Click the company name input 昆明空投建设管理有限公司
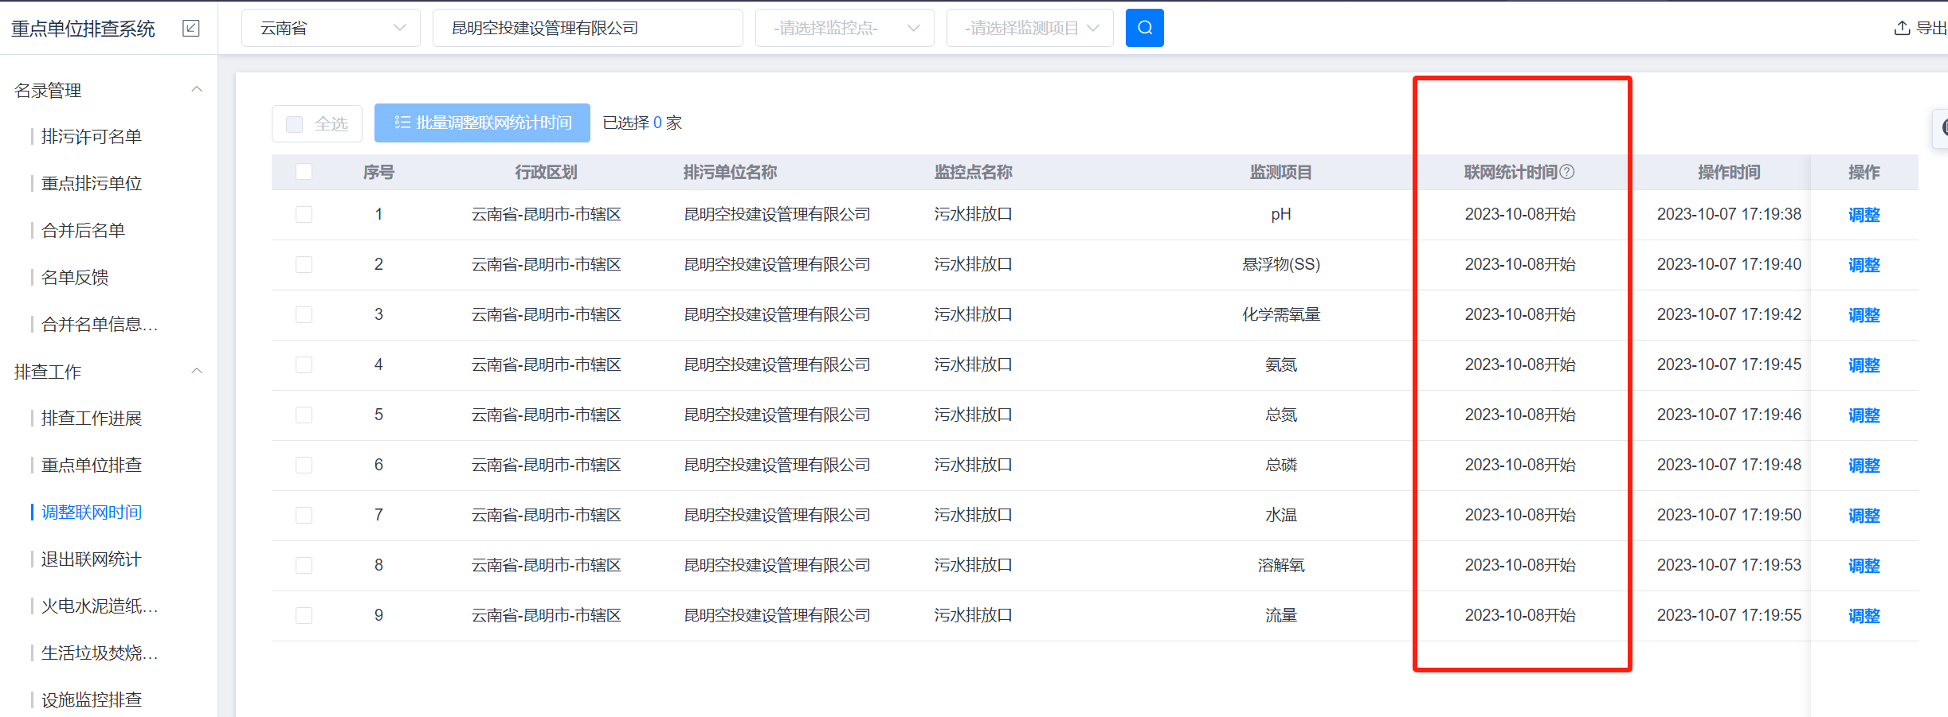Viewport: 1948px width, 717px height. [x=588, y=28]
